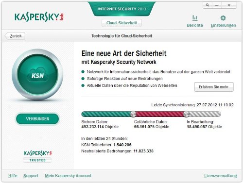Open Einstellungen via the gear icon

pyautogui.click(x=223, y=18)
